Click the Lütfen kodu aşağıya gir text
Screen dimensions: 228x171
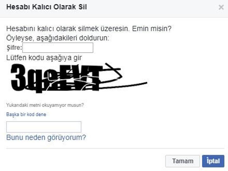44,58
